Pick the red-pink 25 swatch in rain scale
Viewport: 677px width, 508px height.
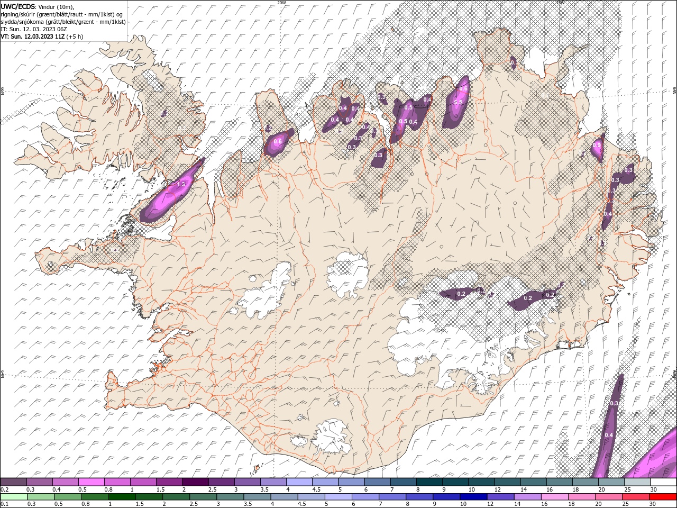point(636,497)
